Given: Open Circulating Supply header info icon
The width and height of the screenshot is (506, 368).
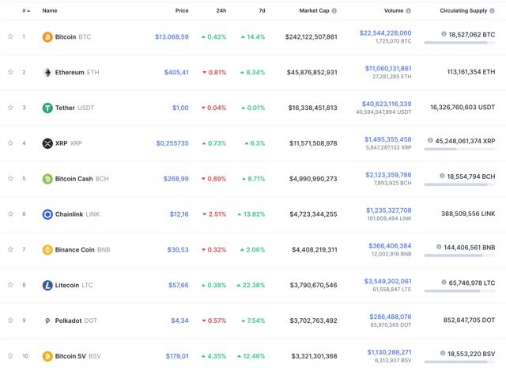Looking at the screenshot, I should tap(492, 10).
